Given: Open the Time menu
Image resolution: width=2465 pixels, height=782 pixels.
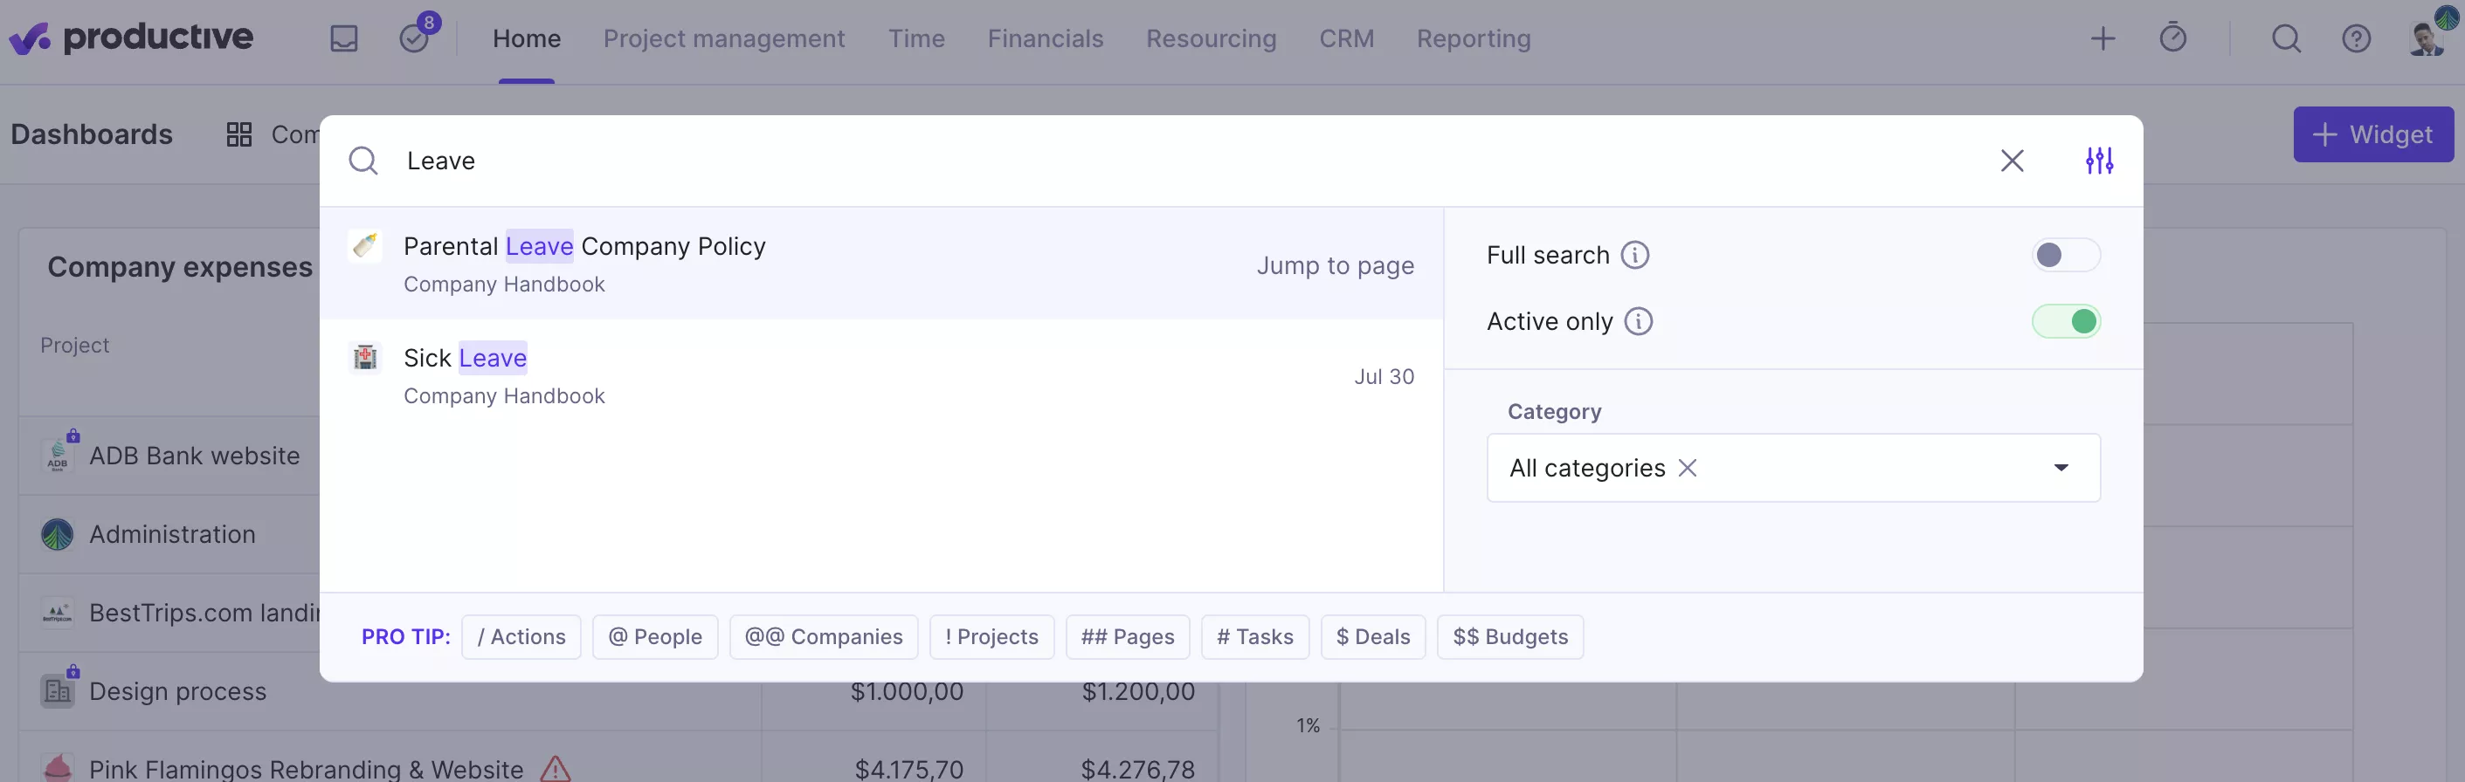Looking at the screenshot, I should click(915, 38).
